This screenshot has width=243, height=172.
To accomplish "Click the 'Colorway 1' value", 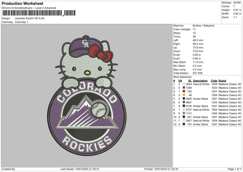I will click(21, 22).
